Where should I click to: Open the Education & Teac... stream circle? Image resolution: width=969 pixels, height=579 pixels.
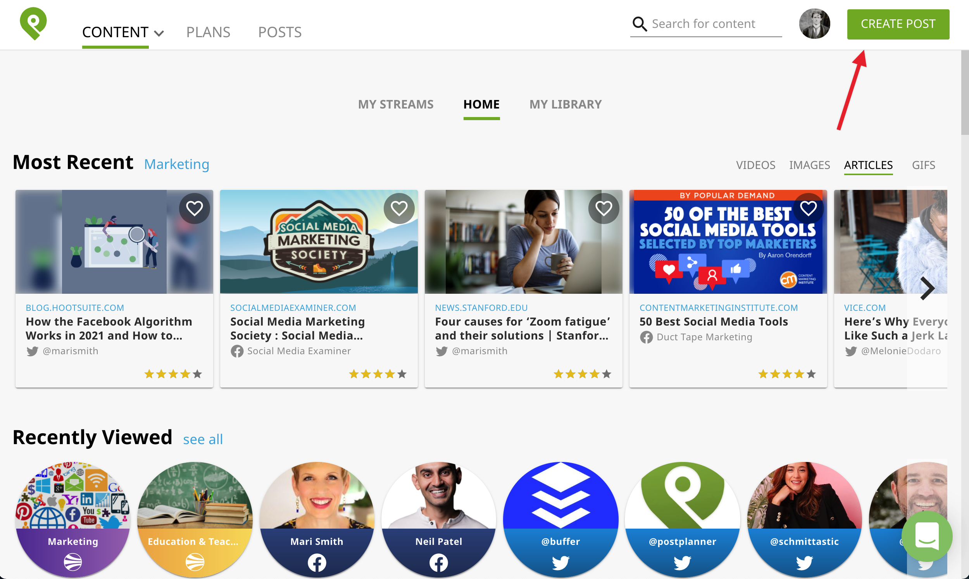[195, 519]
